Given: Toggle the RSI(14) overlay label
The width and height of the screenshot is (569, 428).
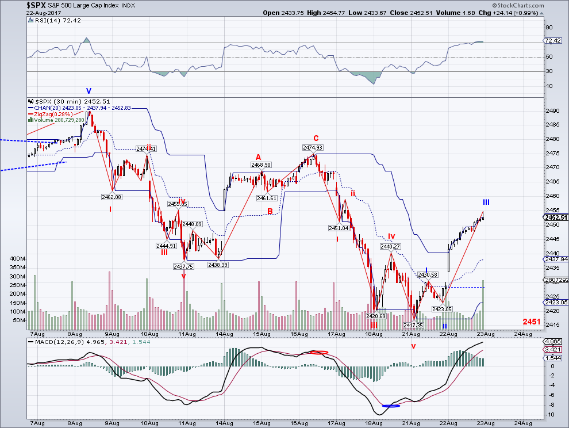Looking at the screenshot, I should click(55, 21).
